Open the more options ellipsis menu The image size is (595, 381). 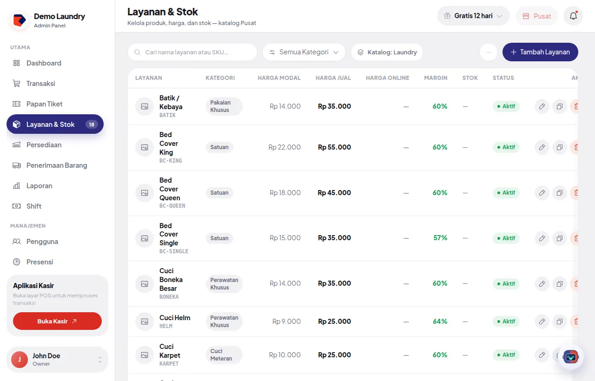(x=489, y=52)
